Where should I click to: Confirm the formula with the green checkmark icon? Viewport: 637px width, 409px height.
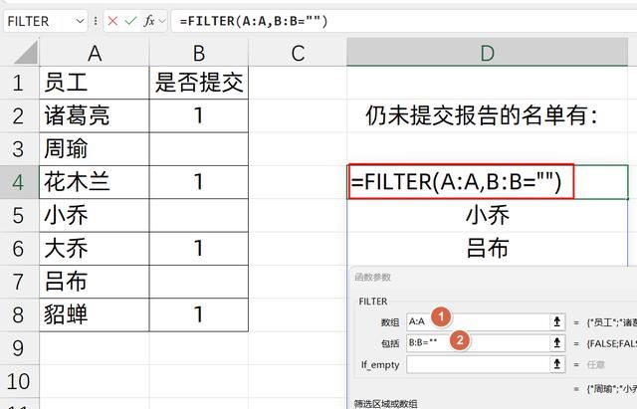(x=130, y=21)
